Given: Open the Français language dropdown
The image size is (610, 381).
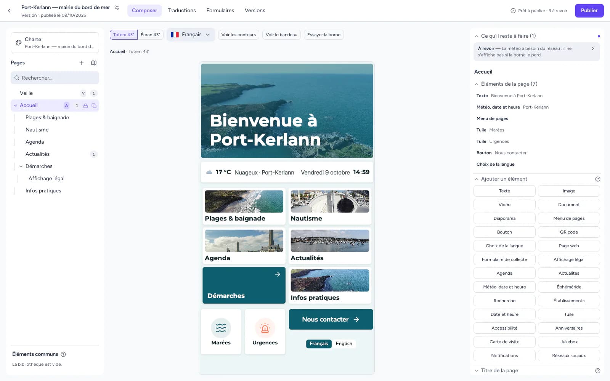Looking at the screenshot, I should (x=191, y=35).
